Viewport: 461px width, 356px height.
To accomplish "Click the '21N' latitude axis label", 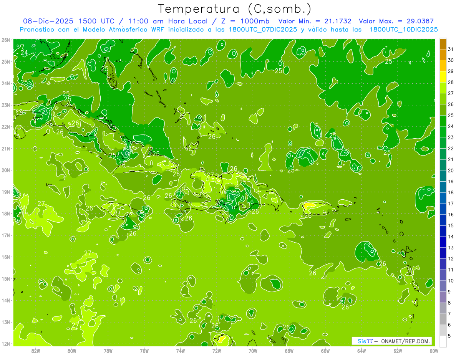I will click(6, 148).
